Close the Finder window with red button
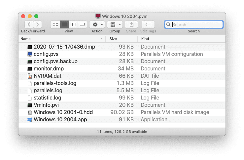Viewport: 244px width, 160px height. [23, 16]
